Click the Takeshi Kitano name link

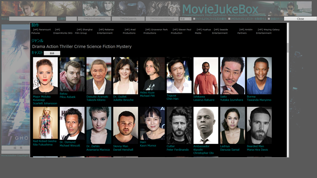point(96,100)
